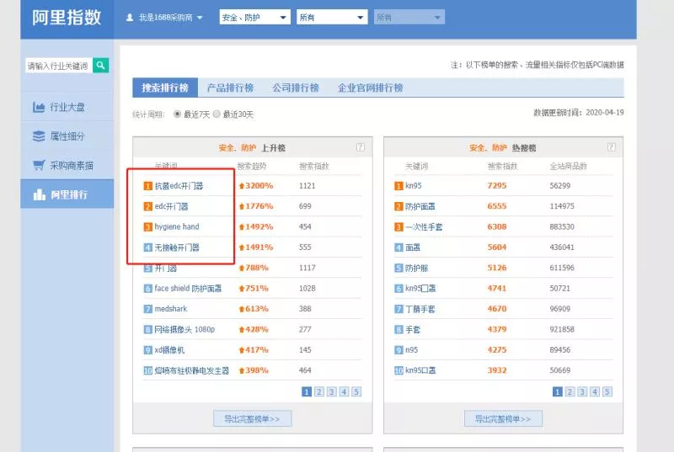The height and width of the screenshot is (452, 674).
Task: Switch to 公司排行榜 tab
Action: click(296, 88)
